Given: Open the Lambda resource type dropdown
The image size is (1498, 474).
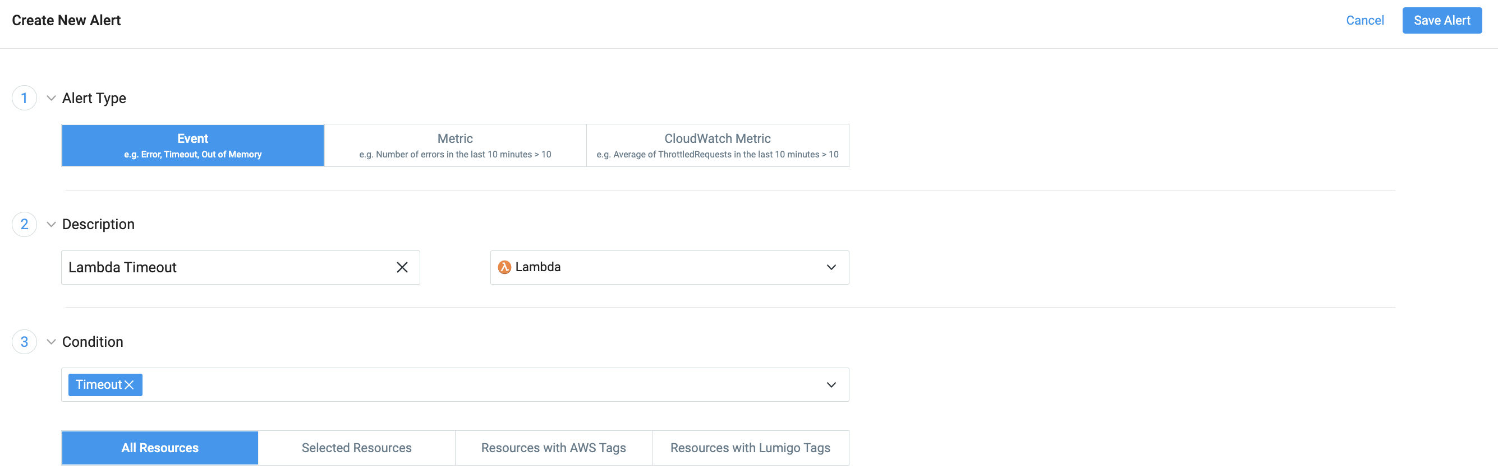Looking at the screenshot, I should (x=831, y=267).
